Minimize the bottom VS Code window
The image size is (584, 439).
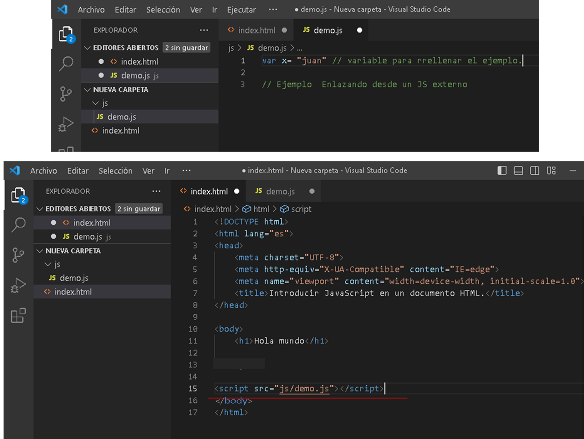coord(573,171)
